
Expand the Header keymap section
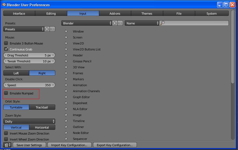(x=66, y=55)
